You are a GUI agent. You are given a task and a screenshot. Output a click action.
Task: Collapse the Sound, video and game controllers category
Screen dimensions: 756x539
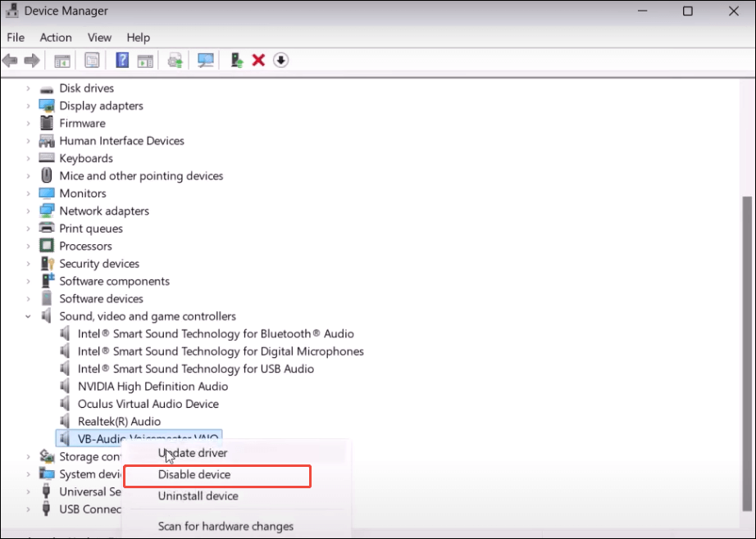click(30, 316)
